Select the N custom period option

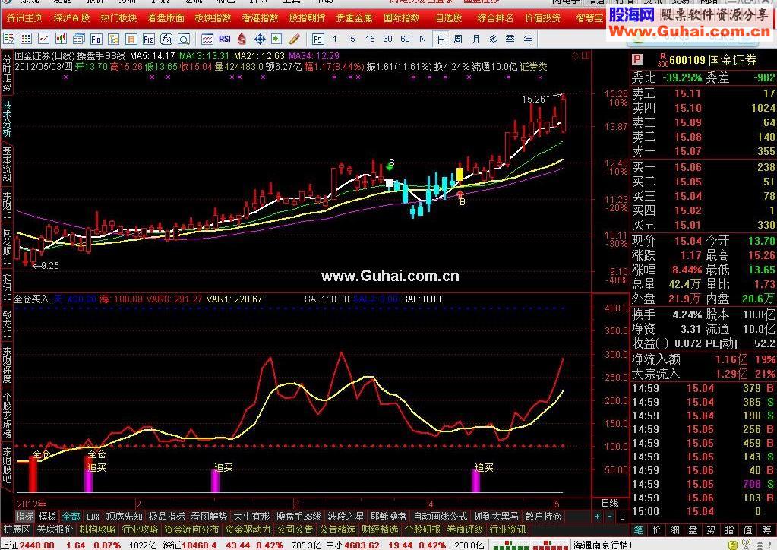click(422, 39)
